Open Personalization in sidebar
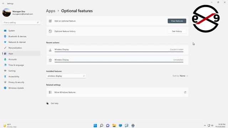This screenshot has height=128, width=228. [x=21, y=48]
